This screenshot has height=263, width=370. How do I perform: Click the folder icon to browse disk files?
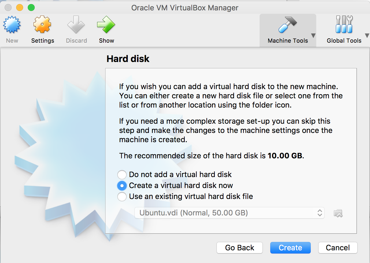(338, 213)
